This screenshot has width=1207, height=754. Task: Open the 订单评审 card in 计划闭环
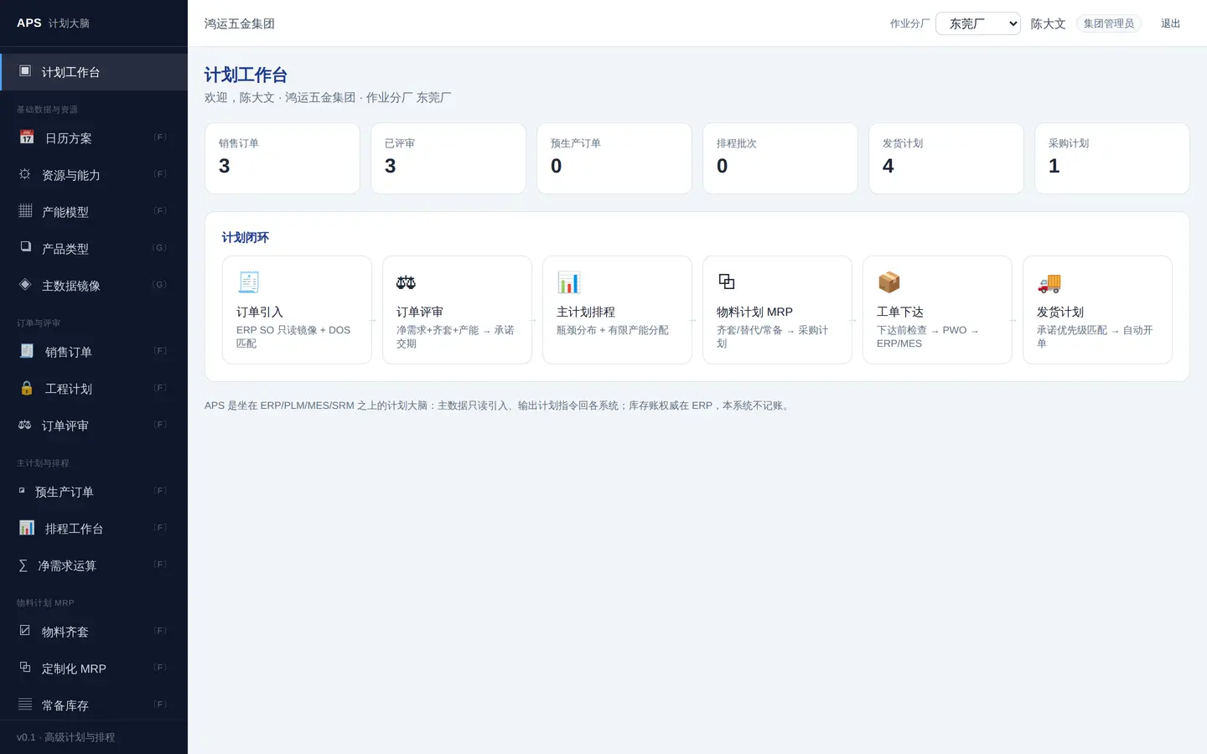pyautogui.click(x=457, y=310)
